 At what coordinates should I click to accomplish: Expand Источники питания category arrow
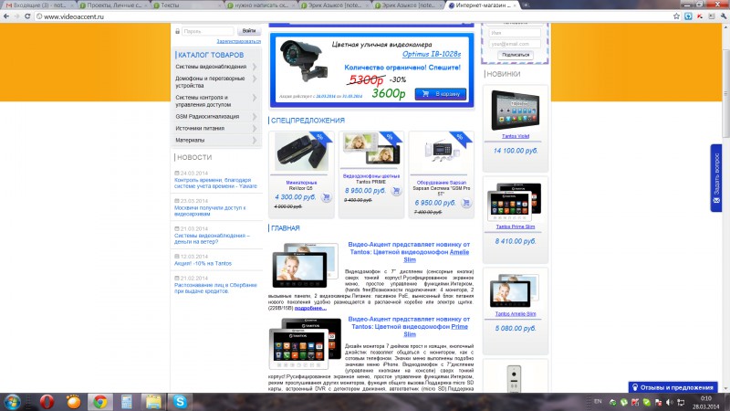click(x=255, y=128)
